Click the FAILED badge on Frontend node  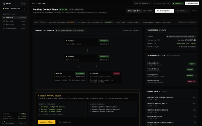tap(117, 73)
